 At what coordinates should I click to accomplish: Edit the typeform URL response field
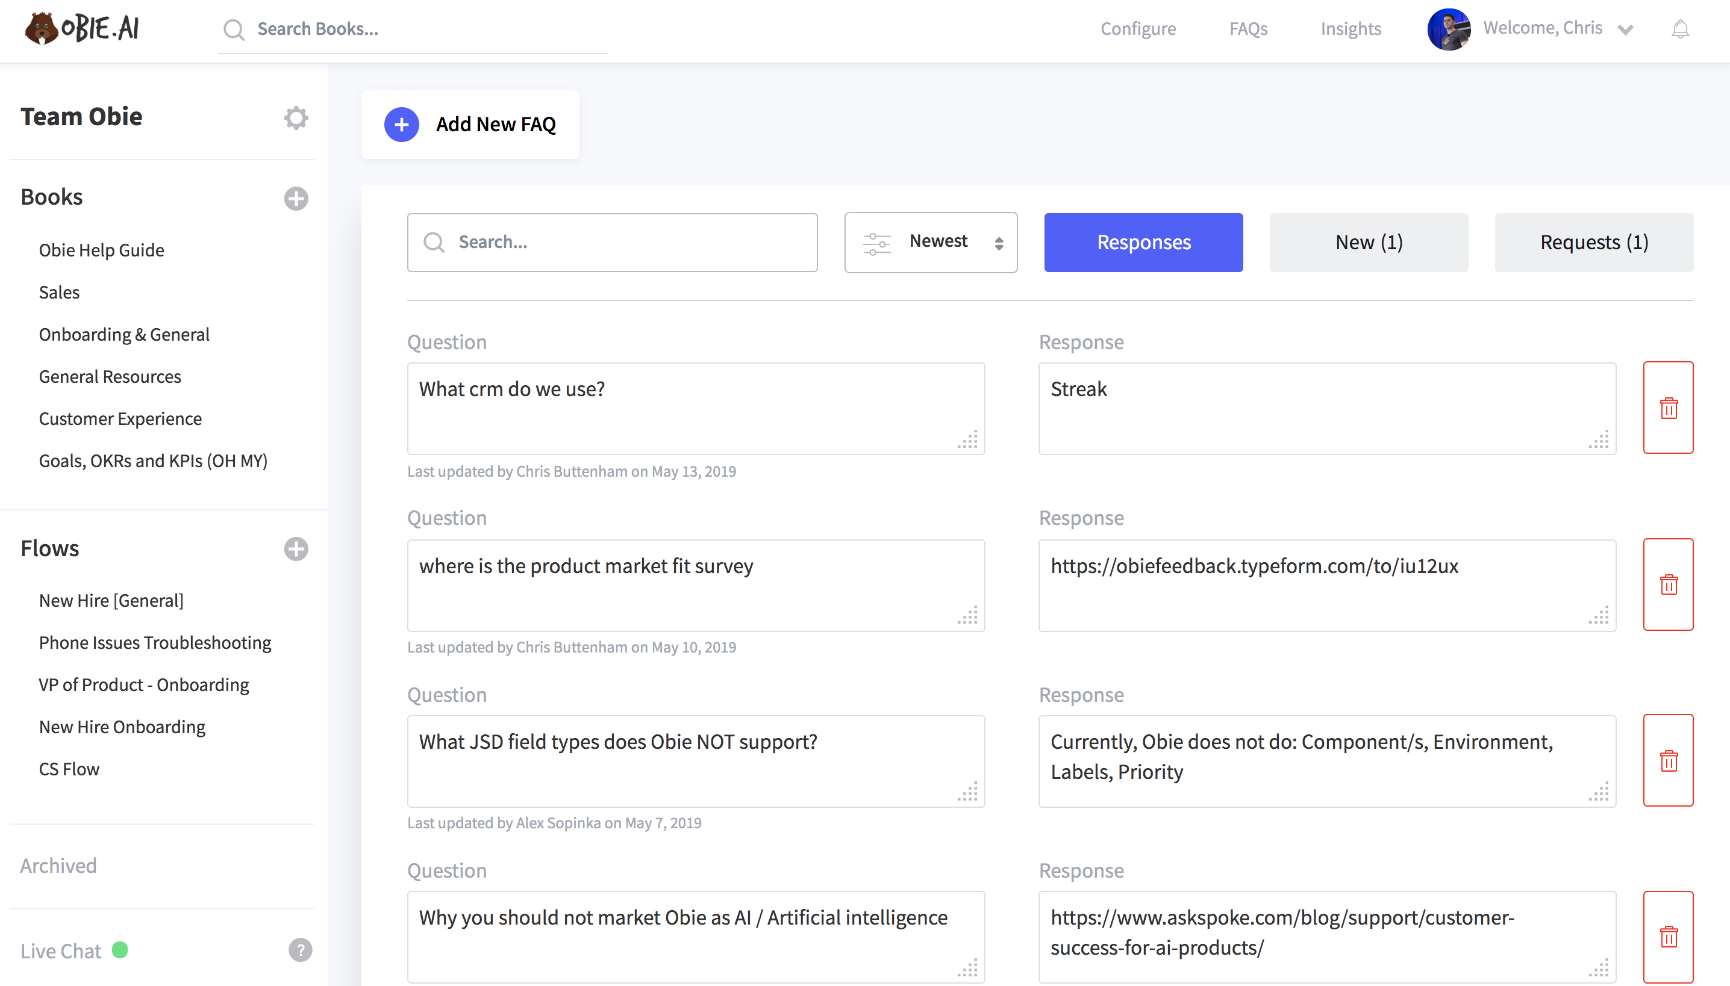tap(1327, 585)
